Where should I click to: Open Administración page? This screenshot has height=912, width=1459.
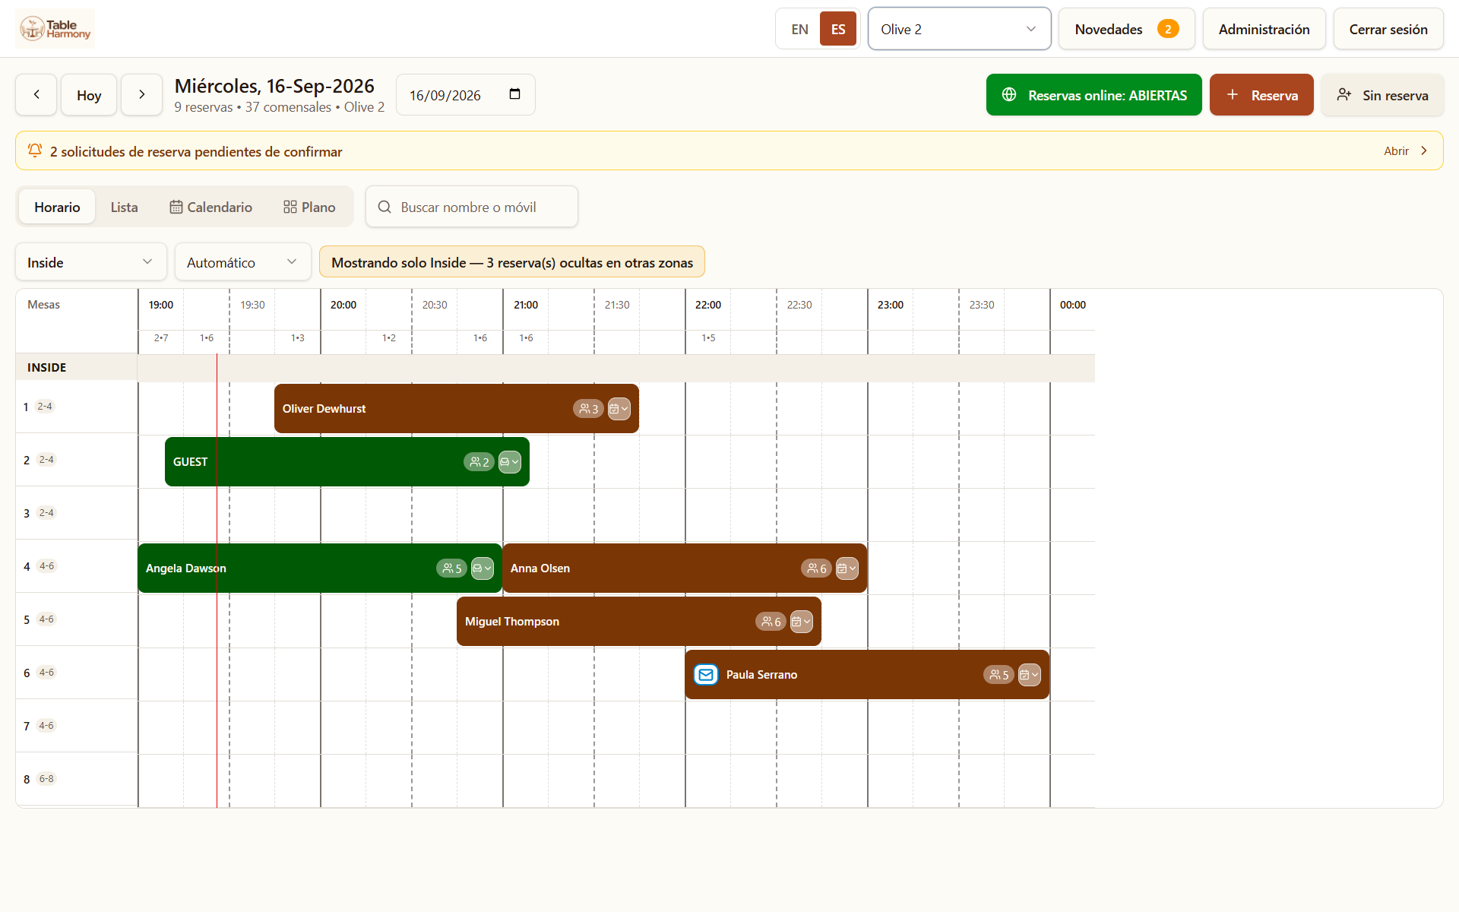tap(1264, 29)
